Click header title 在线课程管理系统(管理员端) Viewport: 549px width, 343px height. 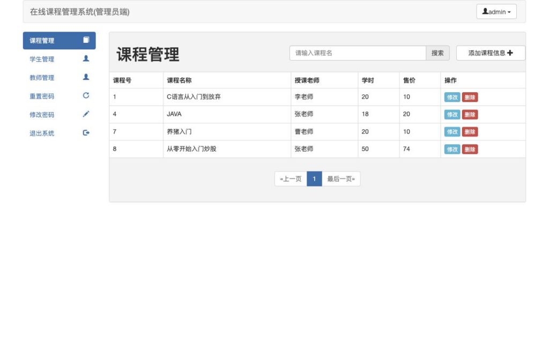coord(80,12)
